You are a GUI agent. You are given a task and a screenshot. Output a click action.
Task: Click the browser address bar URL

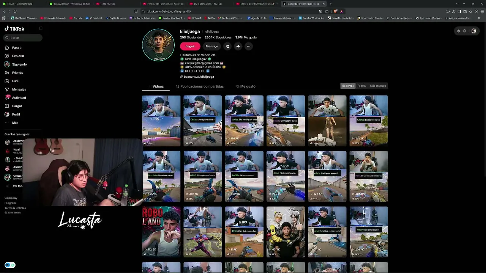point(169,11)
